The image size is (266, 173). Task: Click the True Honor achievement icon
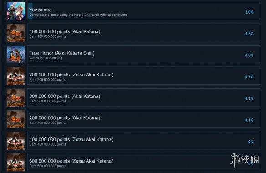coord(15,54)
